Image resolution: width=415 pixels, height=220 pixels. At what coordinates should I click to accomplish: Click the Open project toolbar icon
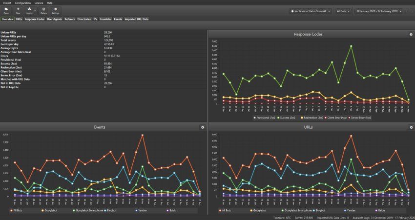(6, 10)
